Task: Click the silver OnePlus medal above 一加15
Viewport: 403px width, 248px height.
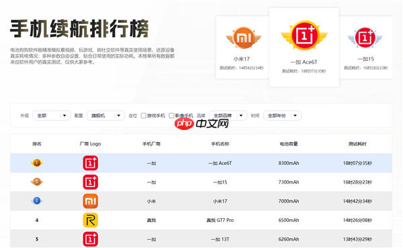Action: 365,38
